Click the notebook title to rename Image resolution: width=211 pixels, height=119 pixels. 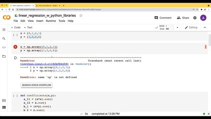point(47,16)
